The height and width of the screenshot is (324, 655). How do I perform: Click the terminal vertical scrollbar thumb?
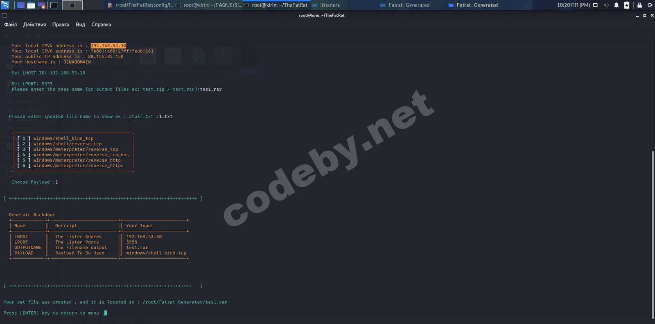click(x=653, y=234)
